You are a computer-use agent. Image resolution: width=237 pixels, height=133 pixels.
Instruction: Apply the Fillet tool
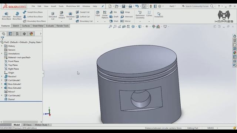tap(98, 14)
